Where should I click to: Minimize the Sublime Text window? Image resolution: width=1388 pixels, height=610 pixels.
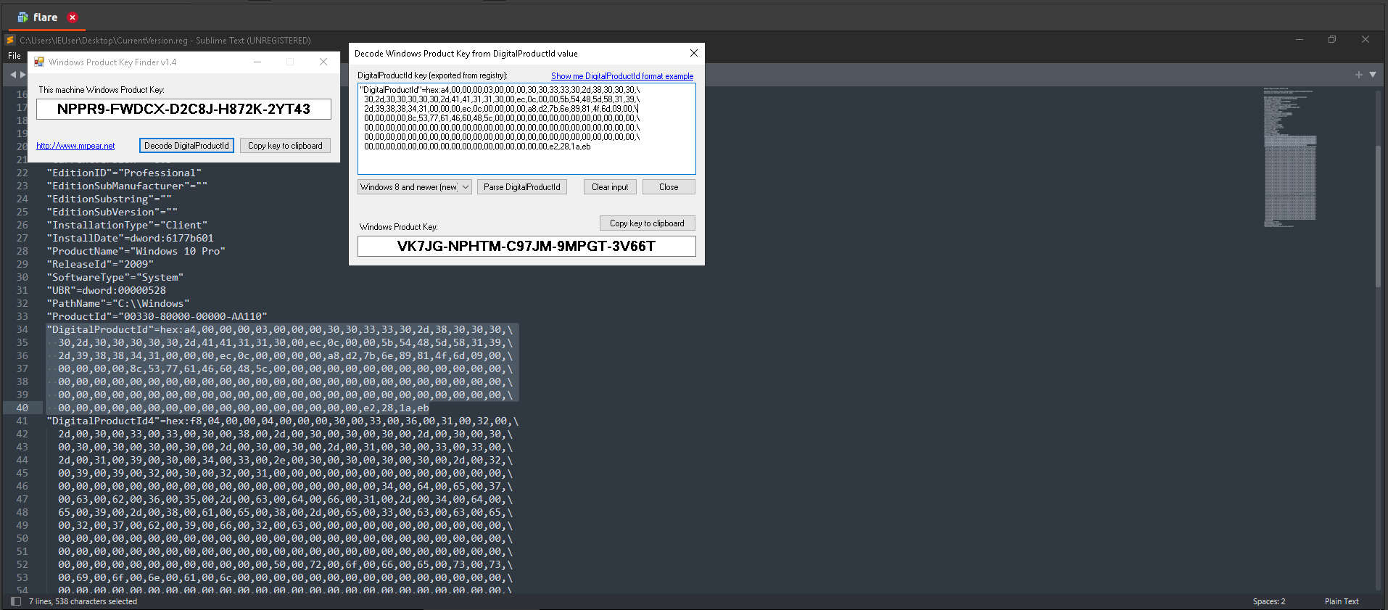(1300, 40)
